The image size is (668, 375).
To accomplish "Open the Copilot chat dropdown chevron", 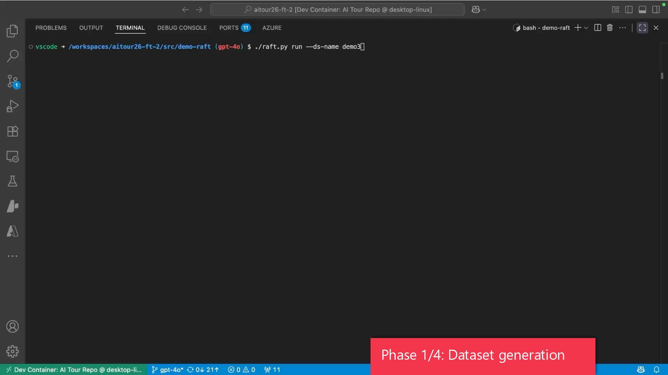I will [x=484, y=10].
